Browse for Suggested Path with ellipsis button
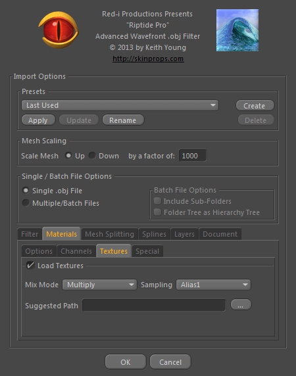Image resolution: width=296 pixels, height=376 pixels. [x=241, y=304]
